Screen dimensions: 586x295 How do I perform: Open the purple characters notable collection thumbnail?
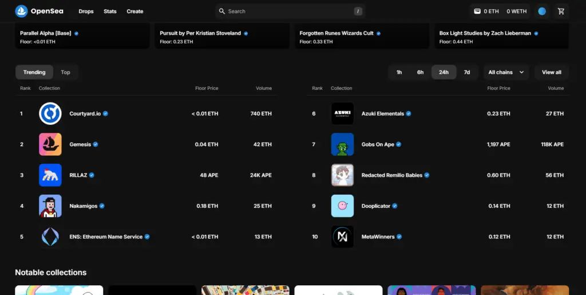coord(431,290)
